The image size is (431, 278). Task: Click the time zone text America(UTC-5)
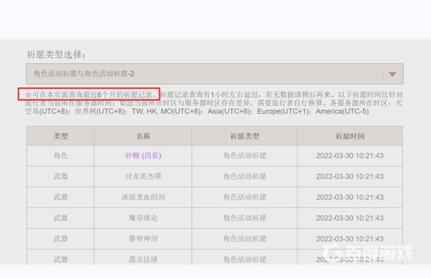pos(343,111)
